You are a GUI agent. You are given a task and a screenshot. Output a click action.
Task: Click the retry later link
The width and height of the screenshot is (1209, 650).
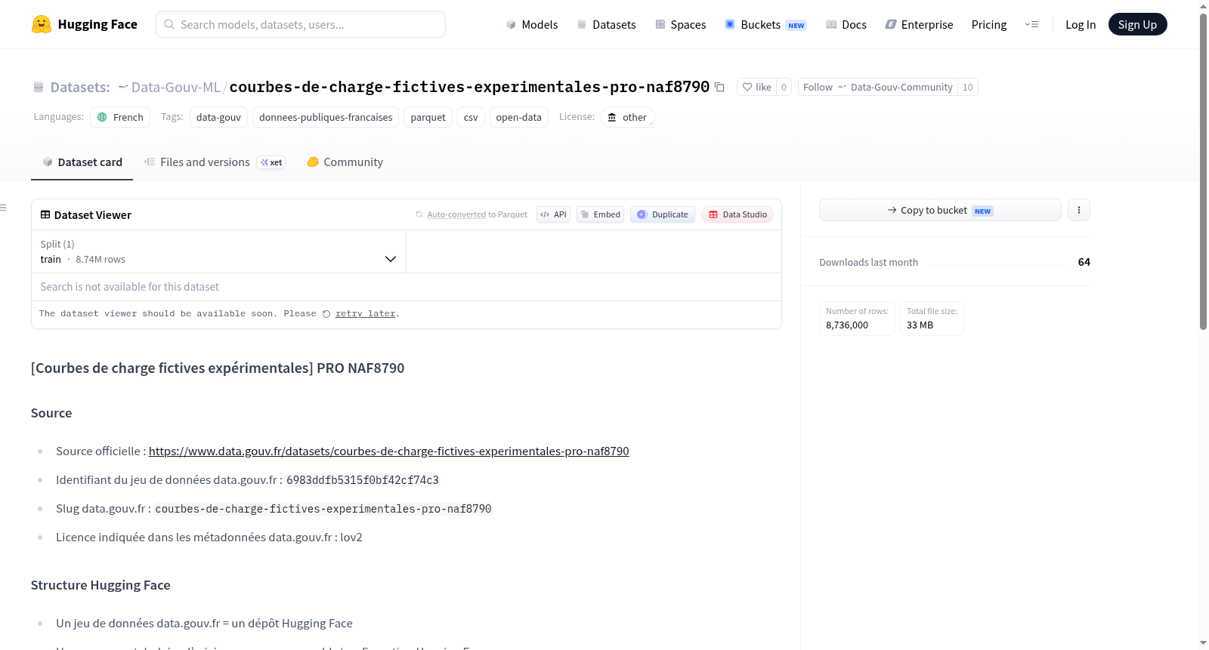(366, 314)
